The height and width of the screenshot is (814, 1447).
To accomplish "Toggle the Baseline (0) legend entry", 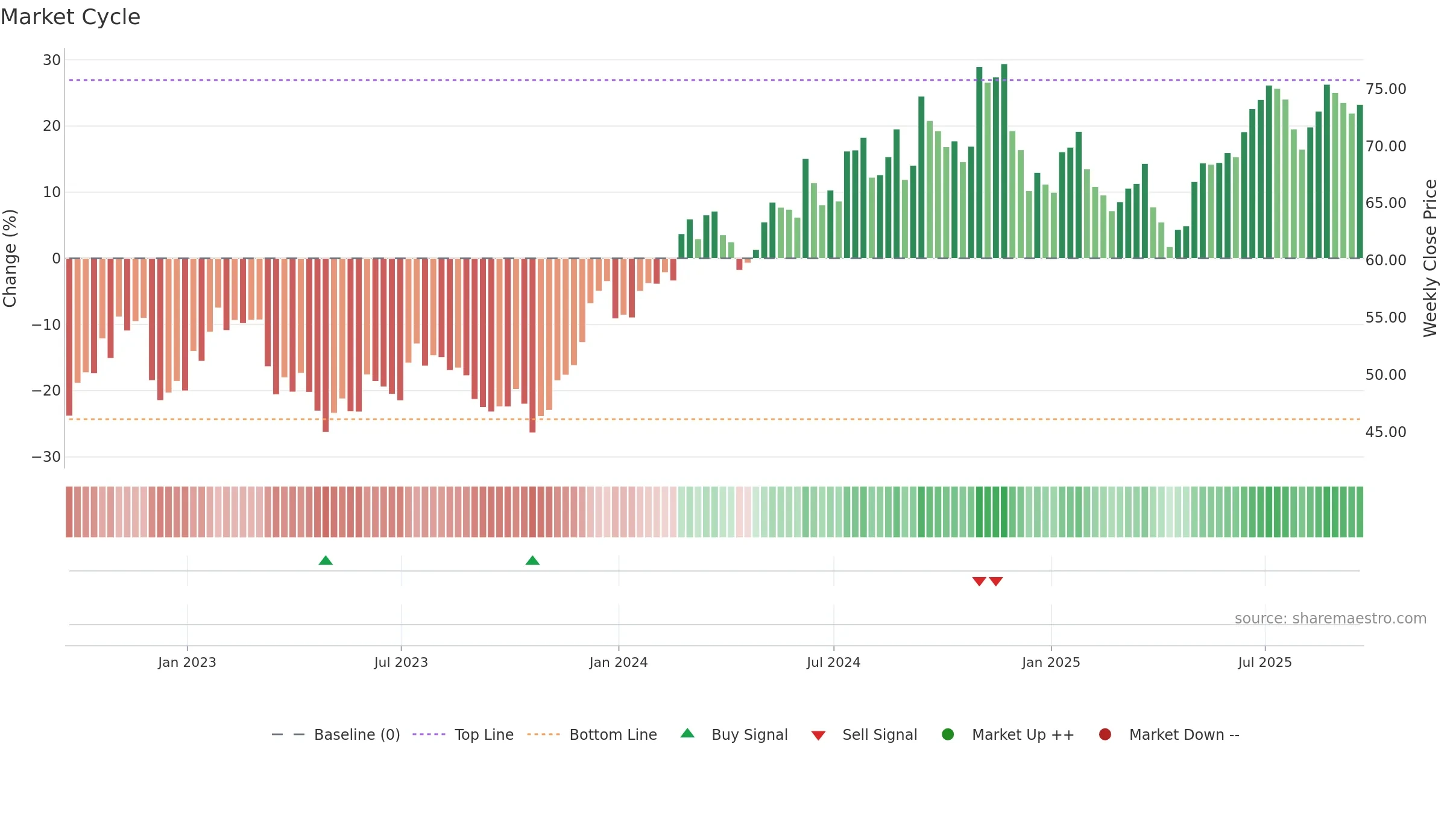I will tap(336, 734).
